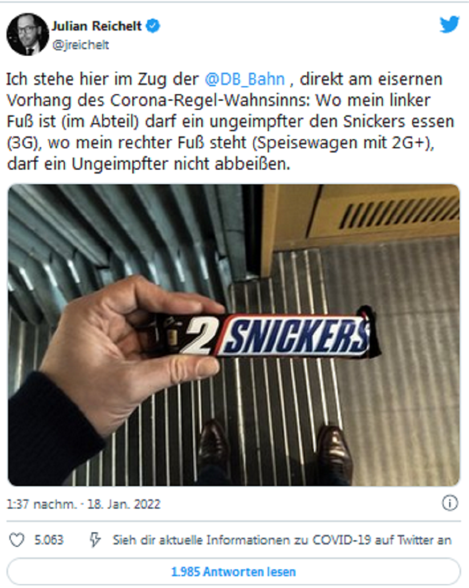Open the tweet info circle icon
The width and height of the screenshot is (469, 588).
[450, 504]
